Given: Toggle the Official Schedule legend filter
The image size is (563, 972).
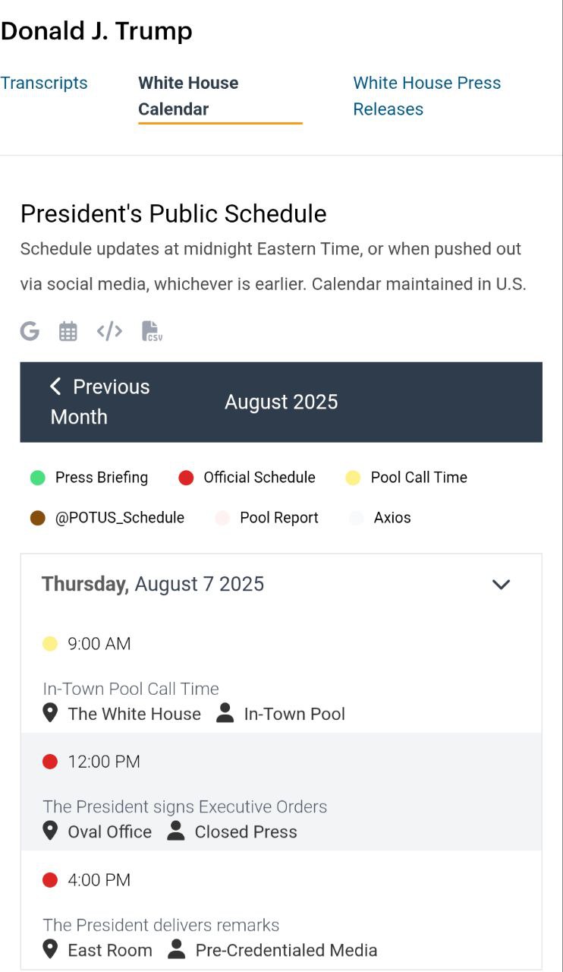Looking at the screenshot, I should point(247,478).
